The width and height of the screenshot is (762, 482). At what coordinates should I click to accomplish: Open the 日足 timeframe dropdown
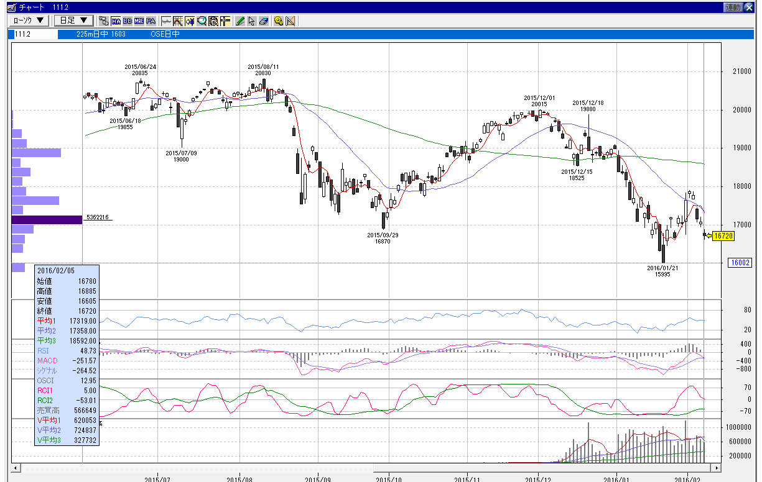73,20
